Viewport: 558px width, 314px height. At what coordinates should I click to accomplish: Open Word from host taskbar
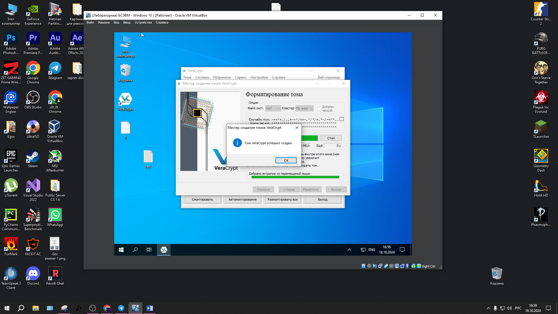[x=149, y=308]
